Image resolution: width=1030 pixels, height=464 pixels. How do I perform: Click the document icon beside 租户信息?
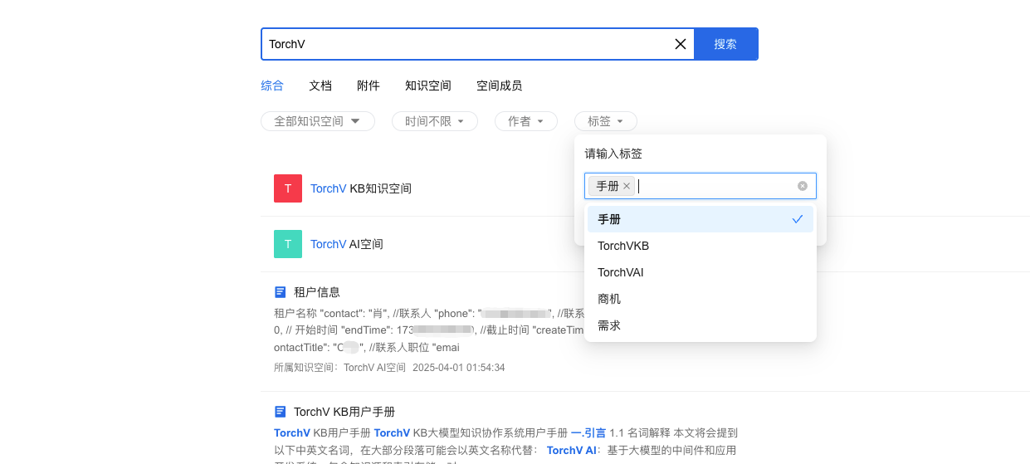tap(281, 292)
